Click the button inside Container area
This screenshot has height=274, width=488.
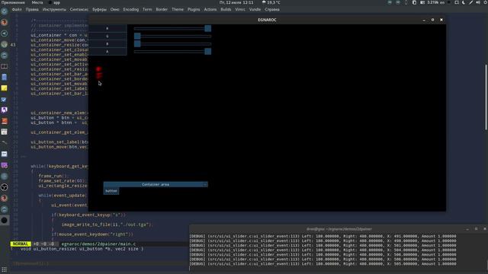111,191
